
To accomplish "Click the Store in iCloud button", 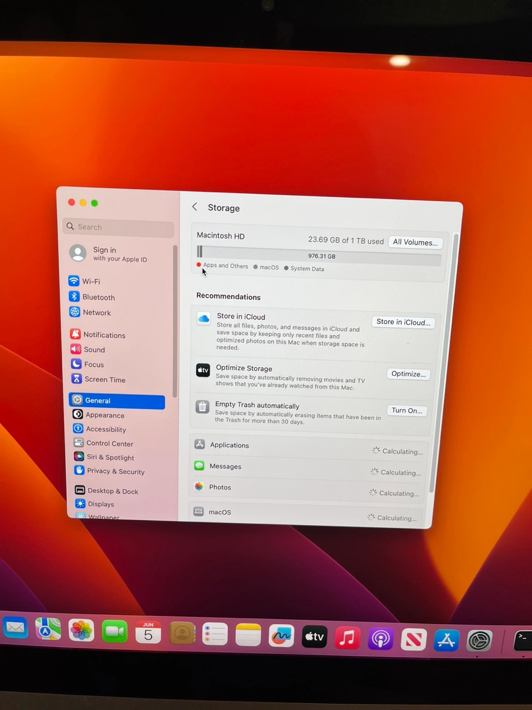I will coord(403,322).
